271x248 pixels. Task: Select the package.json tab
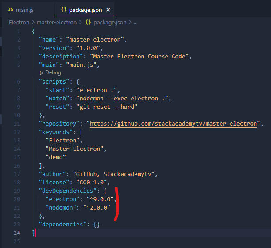coord(85,10)
